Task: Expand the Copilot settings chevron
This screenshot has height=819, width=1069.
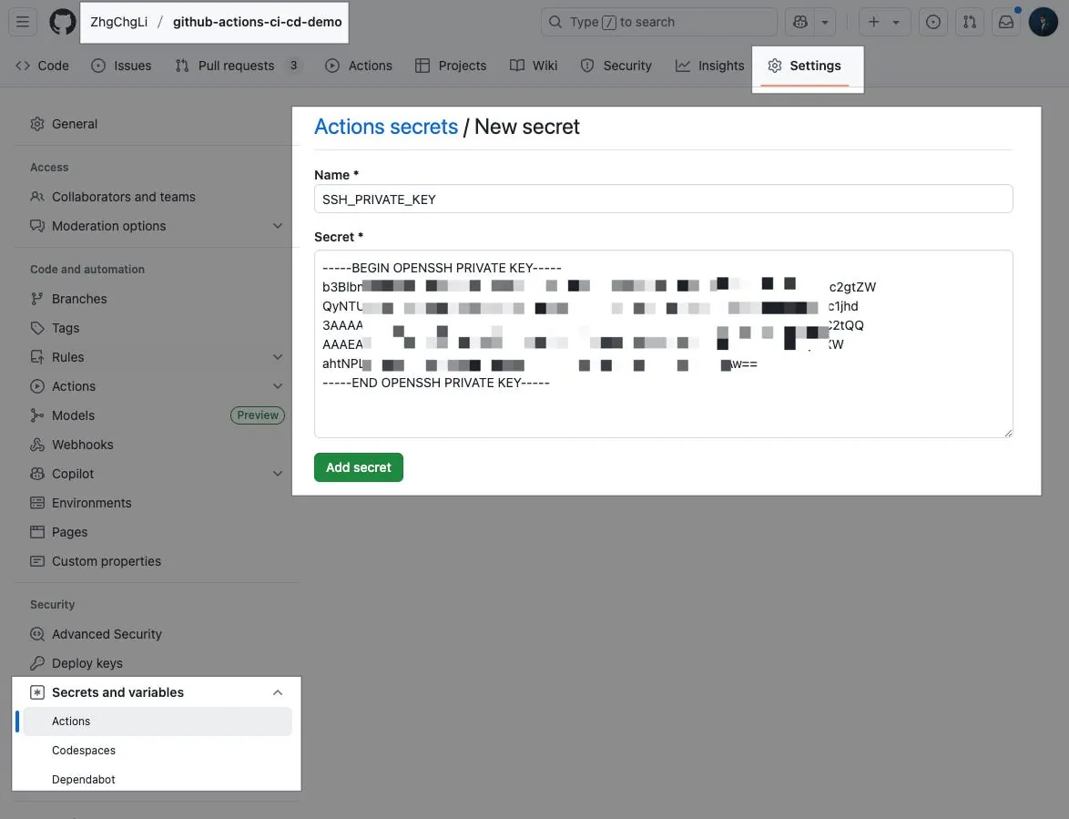Action: 278,473
